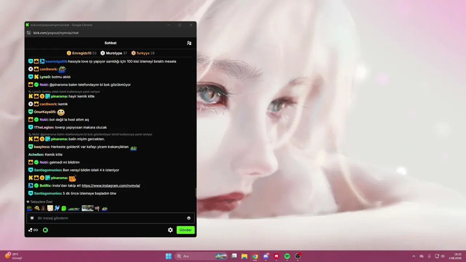Click the verified badge next to BotRix

(36, 186)
